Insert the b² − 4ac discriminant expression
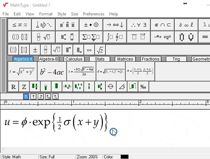The height and width of the screenshot is (159, 210). [x=52, y=71]
